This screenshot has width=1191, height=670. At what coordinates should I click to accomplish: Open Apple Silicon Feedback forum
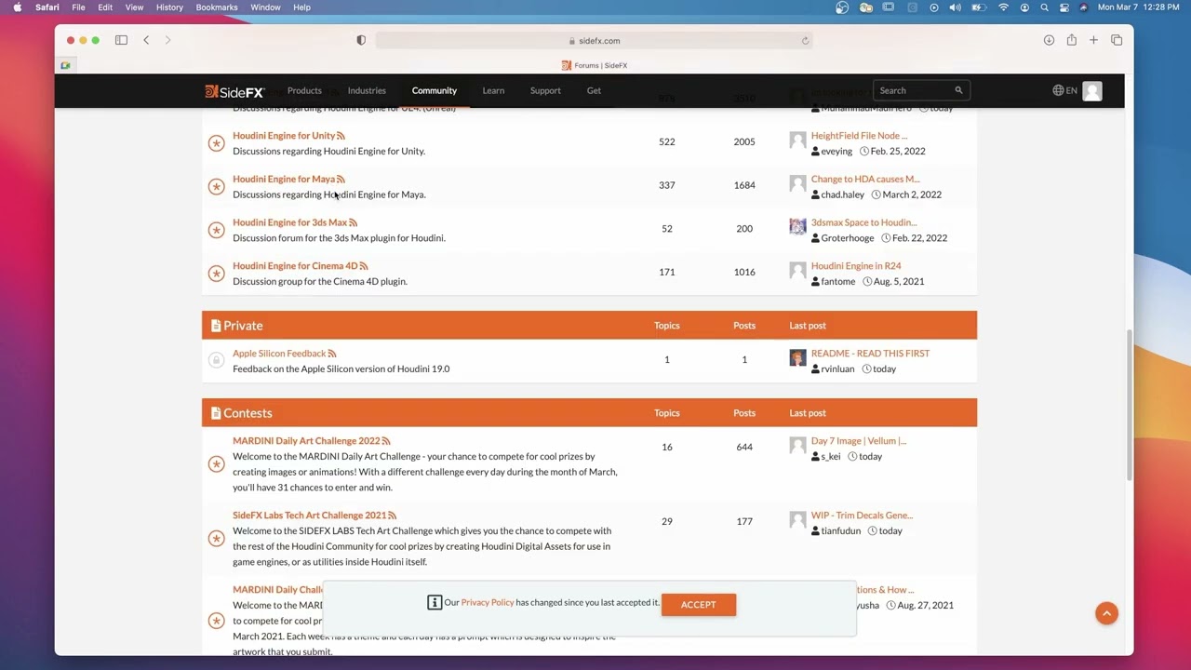(x=279, y=354)
